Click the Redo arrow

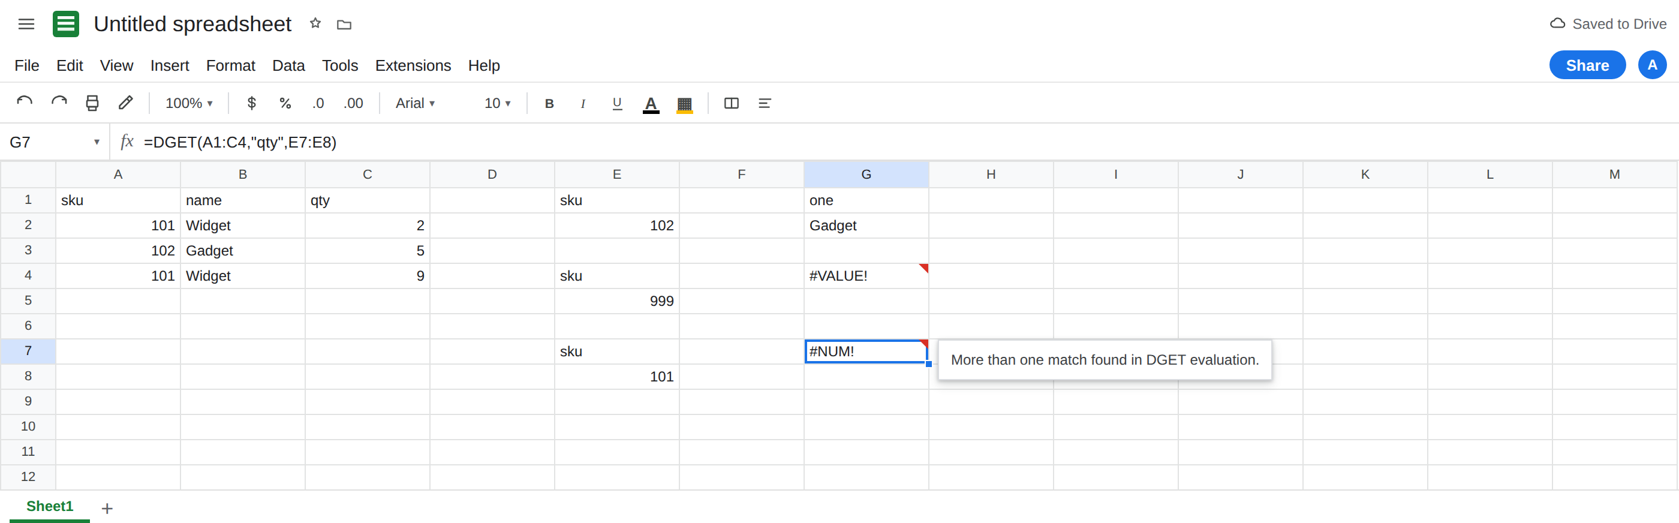coord(59,103)
